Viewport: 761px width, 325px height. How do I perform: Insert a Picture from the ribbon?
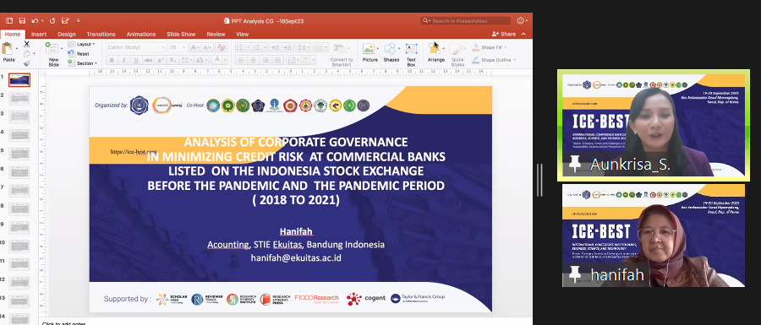(x=370, y=53)
